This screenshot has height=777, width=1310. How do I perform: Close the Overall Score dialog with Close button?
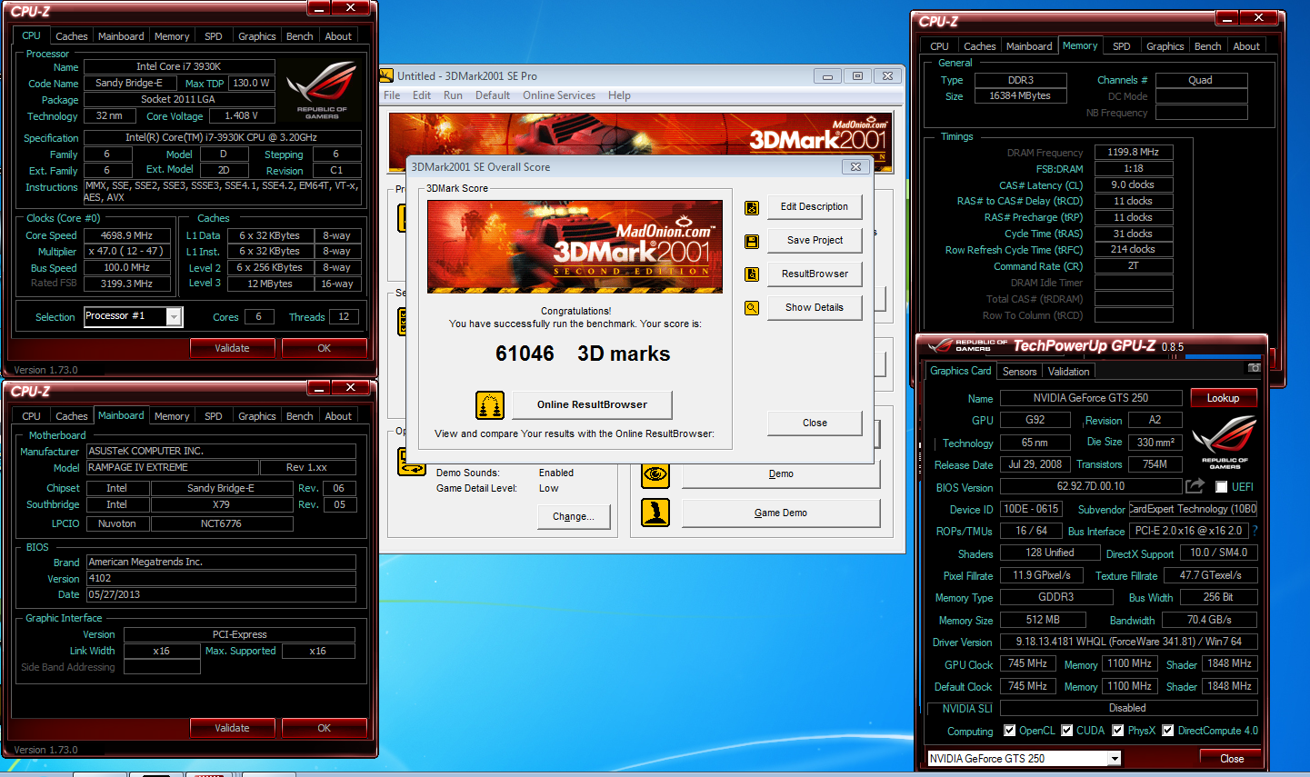[x=815, y=423]
